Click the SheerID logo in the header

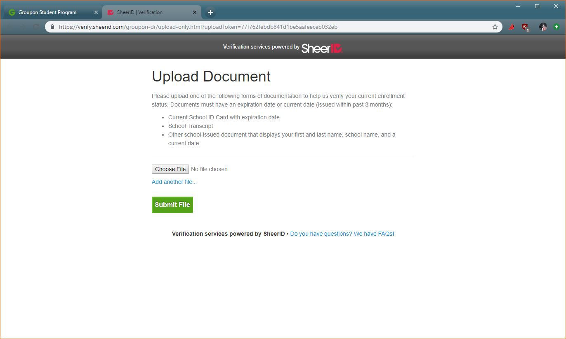coord(322,48)
